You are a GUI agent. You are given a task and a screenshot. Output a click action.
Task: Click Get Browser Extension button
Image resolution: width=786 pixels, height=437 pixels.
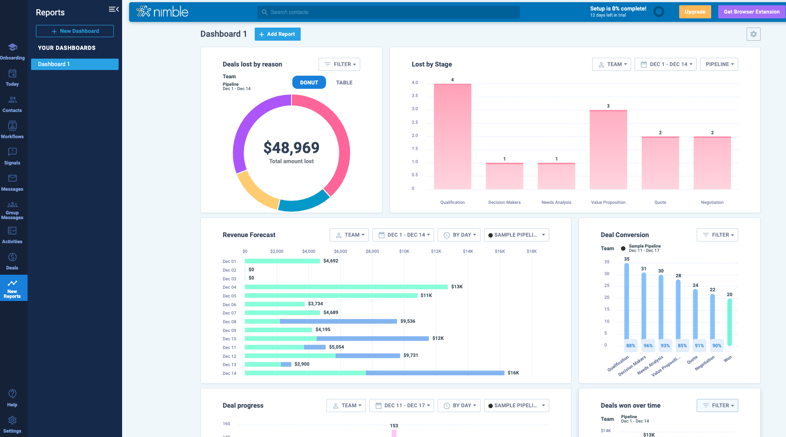pyautogui.click(x=751, y=12)
